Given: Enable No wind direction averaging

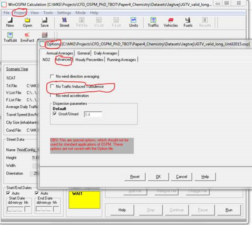Looking at the screenshot, I should tap(52, 76).
